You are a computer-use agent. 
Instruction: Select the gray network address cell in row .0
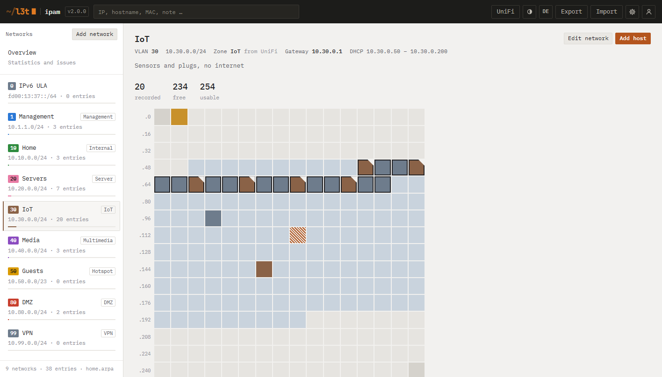[162, 117]
